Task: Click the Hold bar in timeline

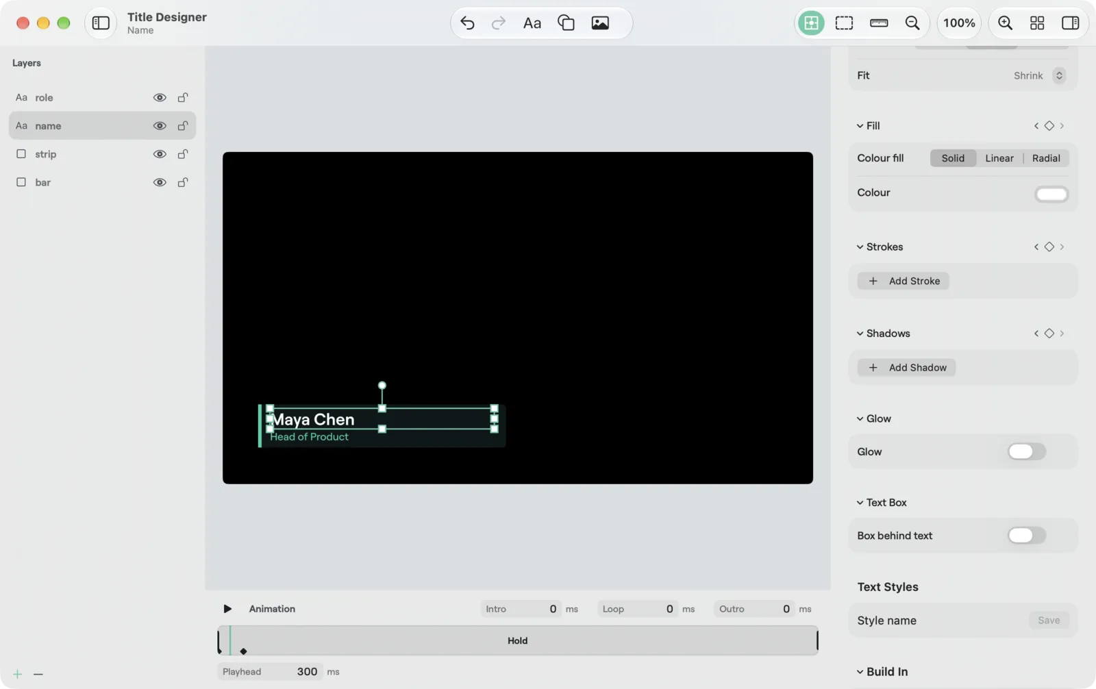Action: [518, 640]
